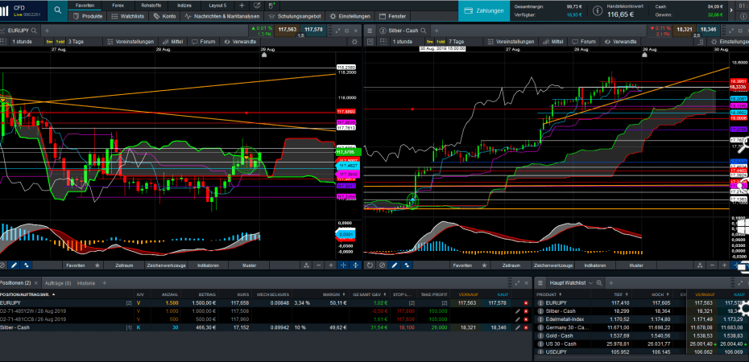Screen dimensions: 749x362
Task: Click the Zahlungen button
Action: point(485,11)
